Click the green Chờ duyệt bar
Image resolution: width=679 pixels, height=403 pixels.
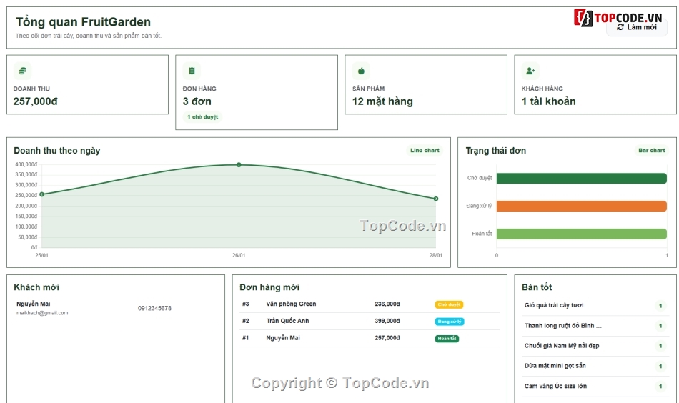pos(582,179)
